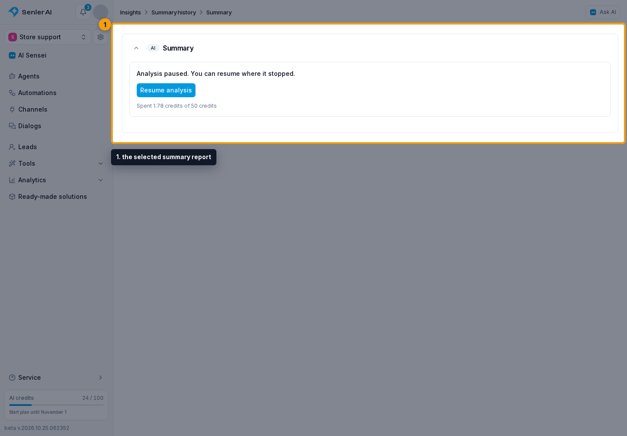The image size is (627, 436).
Task: Open the AI Sensei assistant icon
Action: click(12, 55)
